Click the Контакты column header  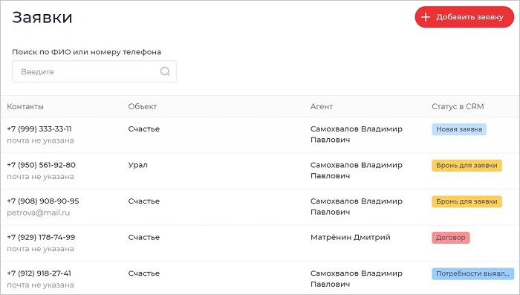(25, 106)
